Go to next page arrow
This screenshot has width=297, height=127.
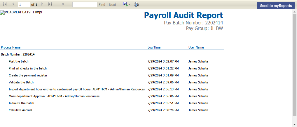42,4
